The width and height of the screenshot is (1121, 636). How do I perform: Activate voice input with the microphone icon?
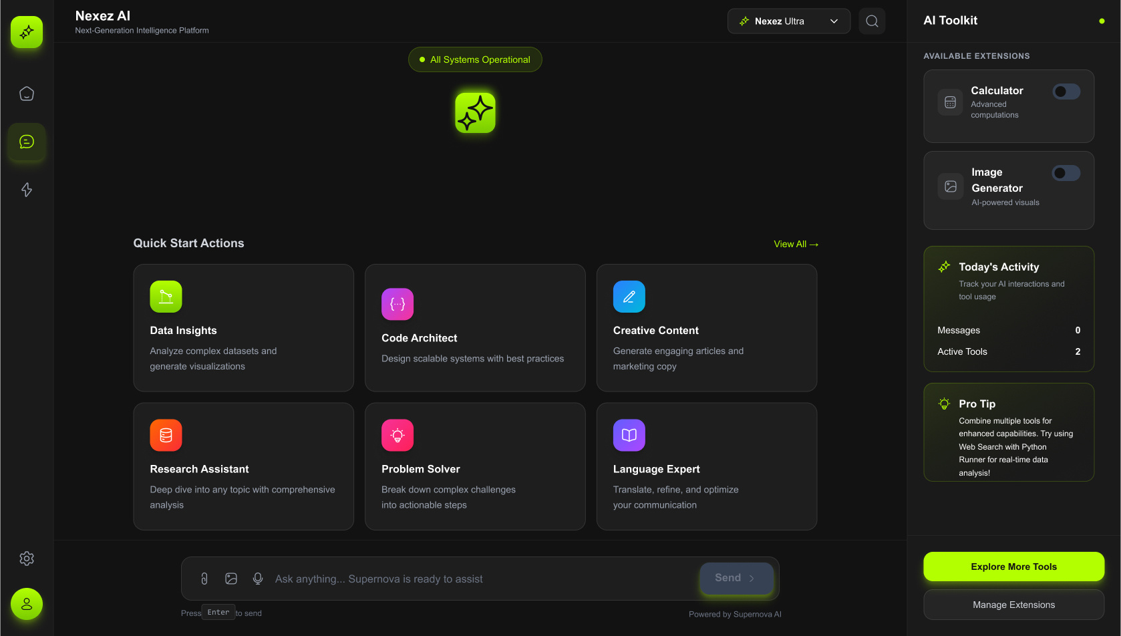pyautogui.click(x=258, y=579)
